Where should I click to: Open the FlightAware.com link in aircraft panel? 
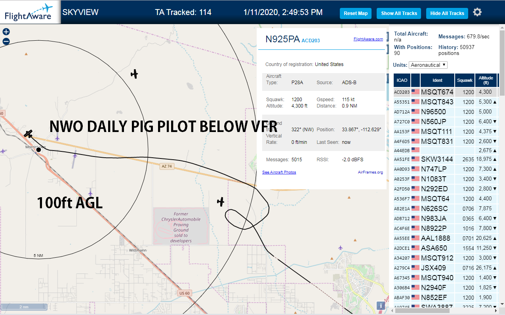tap(368, 39)
